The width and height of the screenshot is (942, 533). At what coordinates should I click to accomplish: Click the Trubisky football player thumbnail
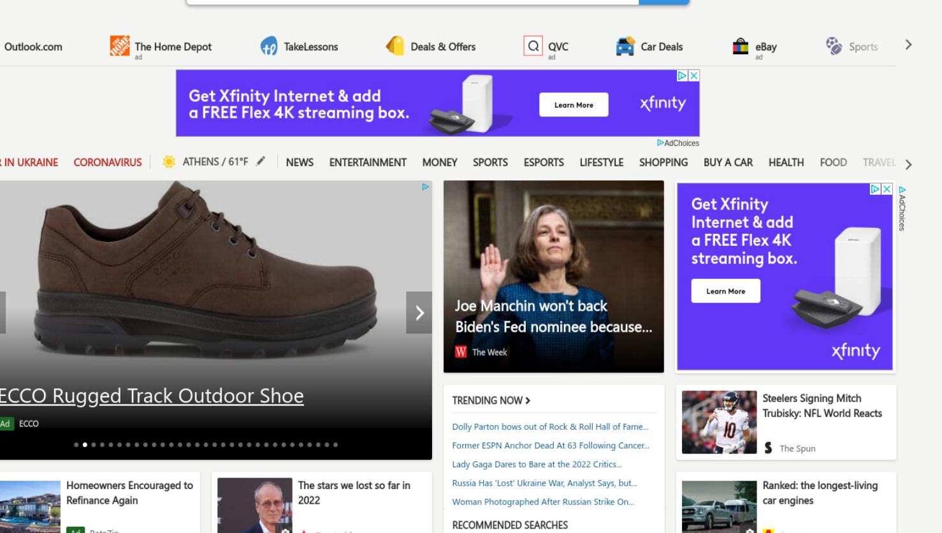pos(720,422)
